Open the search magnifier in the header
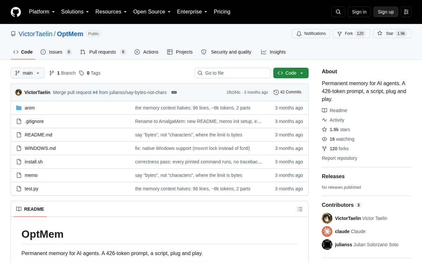Viewport: 422px width, 263px height. pos(338,12)
